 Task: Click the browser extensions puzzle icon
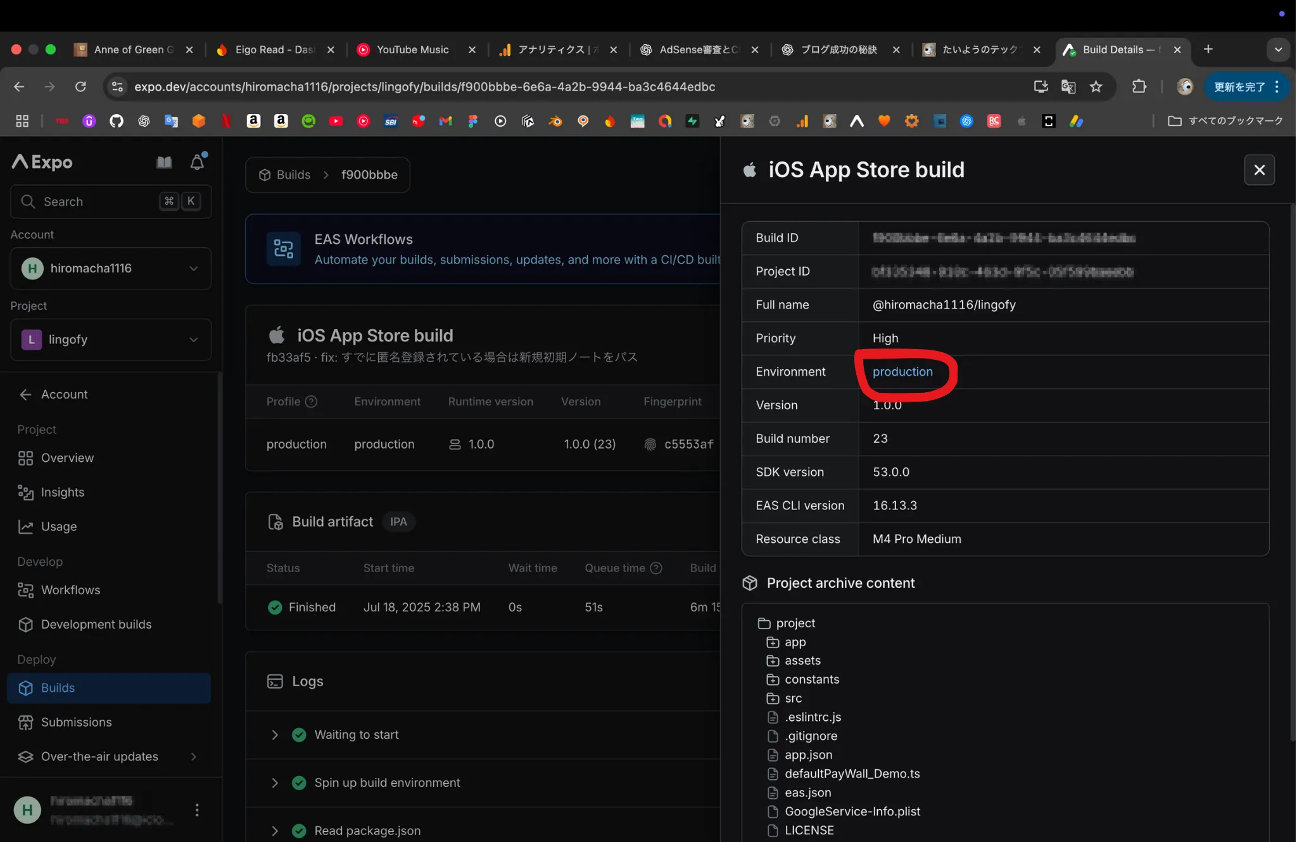click(x=1139, y=87)
